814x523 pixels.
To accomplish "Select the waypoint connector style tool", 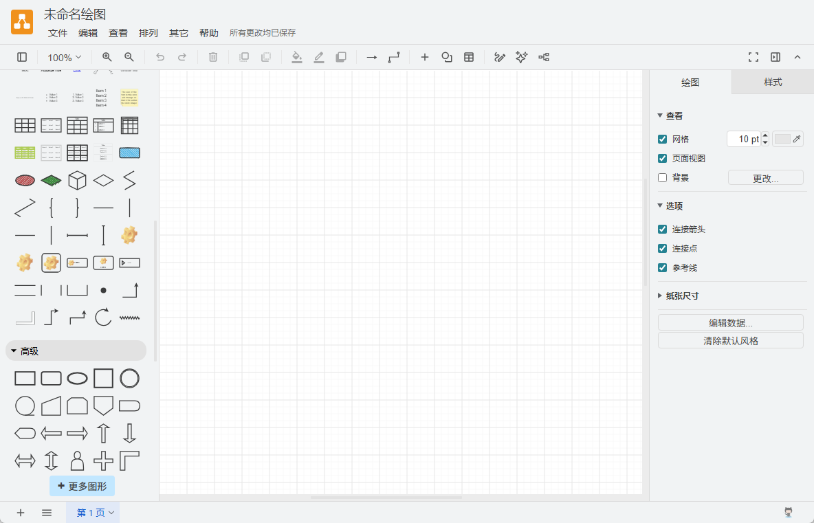I will [x=394, y=57].
